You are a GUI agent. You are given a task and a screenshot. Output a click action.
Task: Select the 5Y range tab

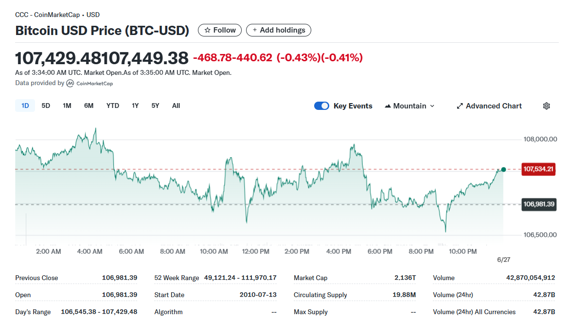tap(155, 106)
